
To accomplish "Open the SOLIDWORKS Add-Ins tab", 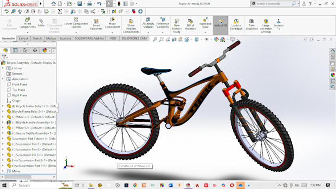I will tap(89, 39).
